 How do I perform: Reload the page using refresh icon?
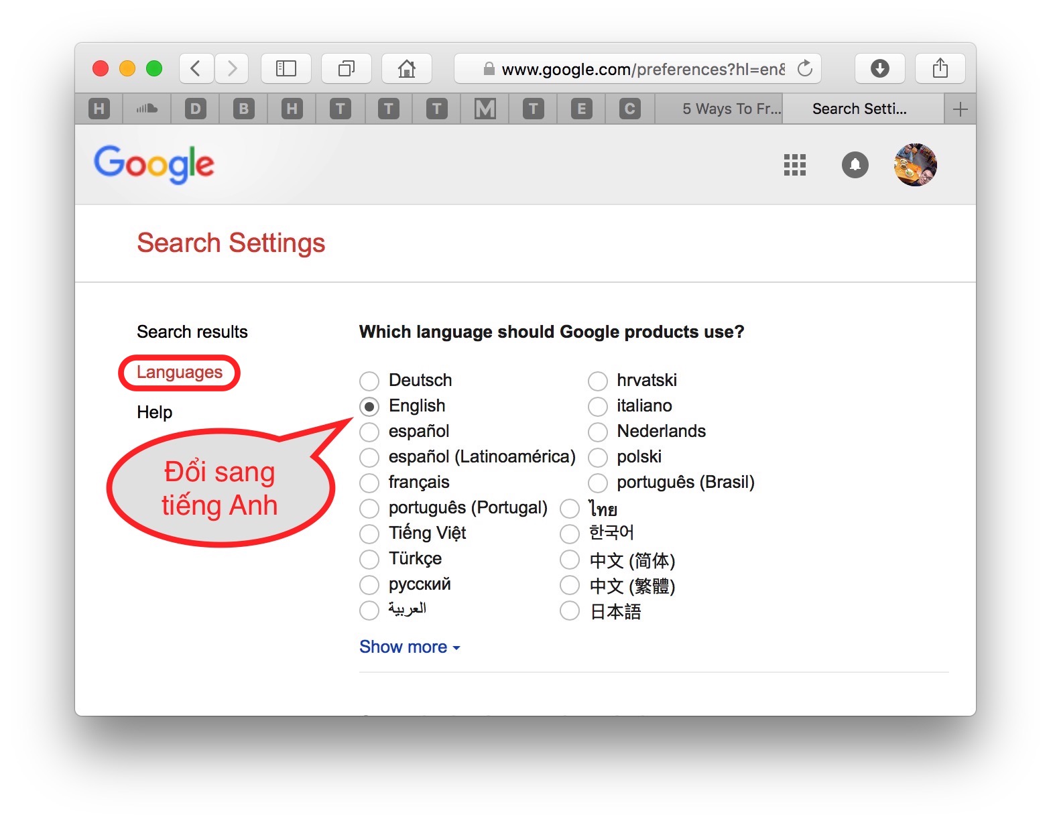point(805,68)
